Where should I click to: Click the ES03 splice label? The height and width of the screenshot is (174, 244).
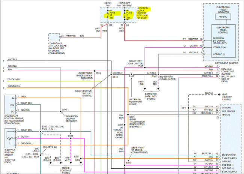70,136
